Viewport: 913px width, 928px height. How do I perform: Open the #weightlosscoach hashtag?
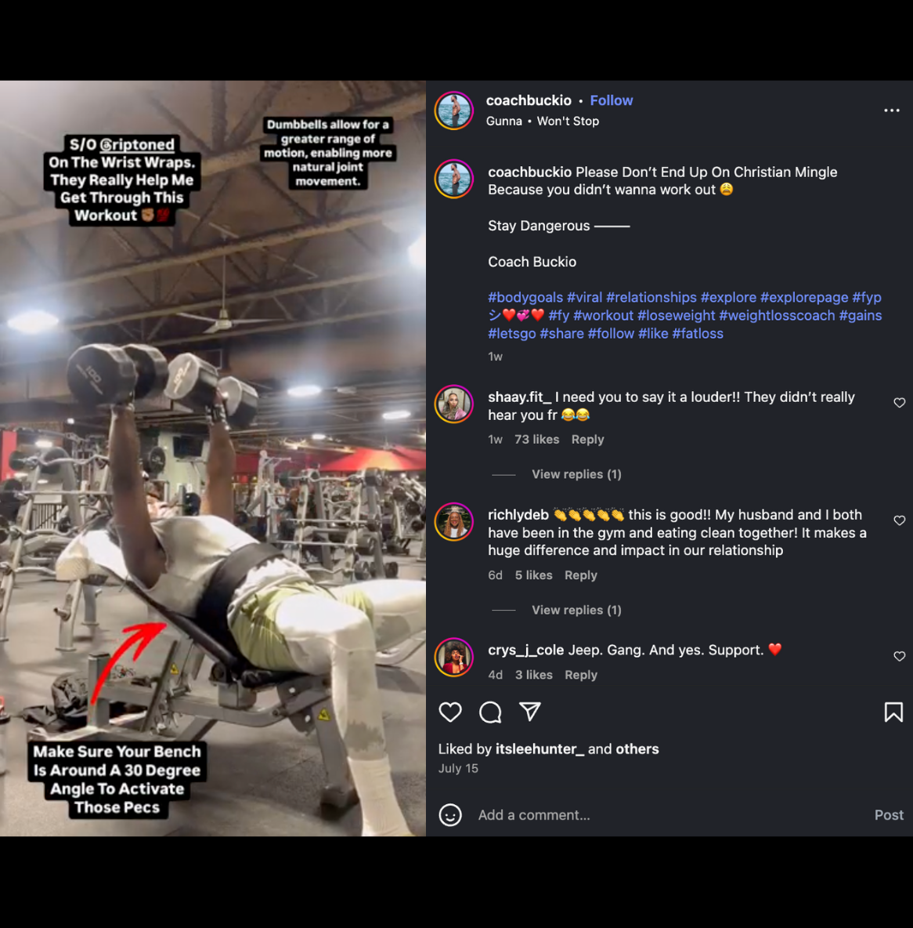pos(777,315)
